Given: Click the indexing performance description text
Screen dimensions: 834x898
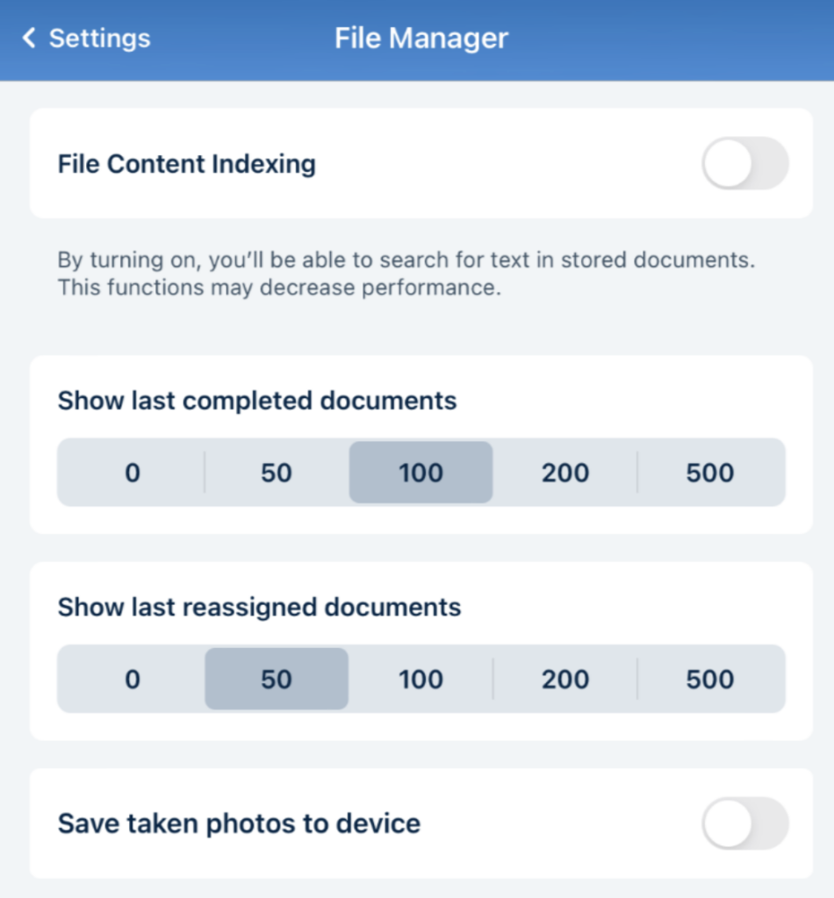Looking at the screenshot, I should pyautogui.click(x=406, y=274).
